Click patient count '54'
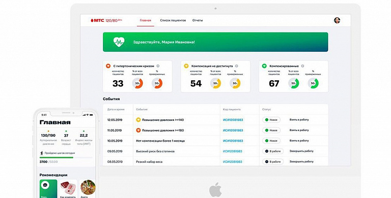 pos(195,84)
